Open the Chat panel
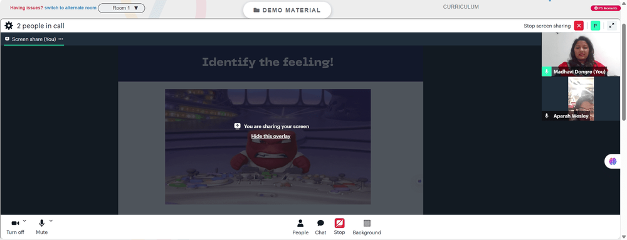This screenshot has width=627, height=240. tap(320, 227)
